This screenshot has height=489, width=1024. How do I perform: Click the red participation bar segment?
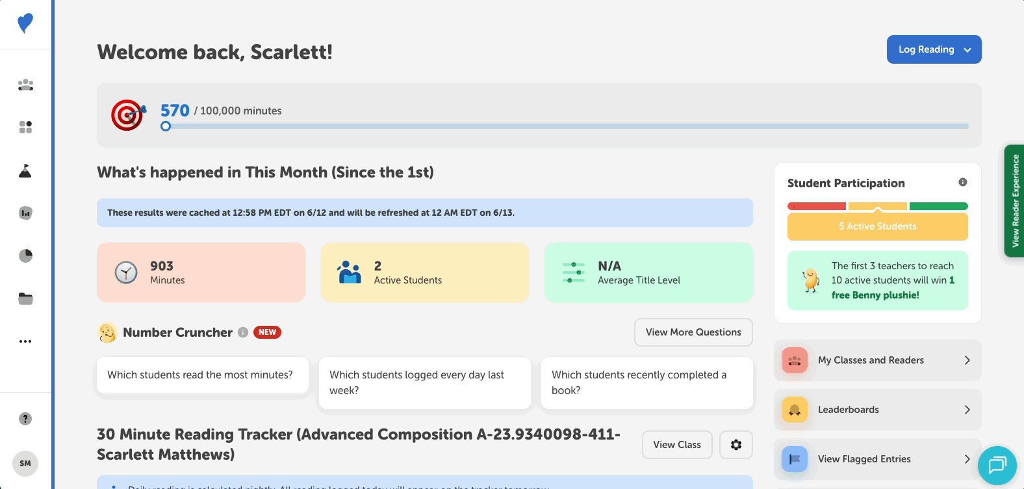pos(817,206)
